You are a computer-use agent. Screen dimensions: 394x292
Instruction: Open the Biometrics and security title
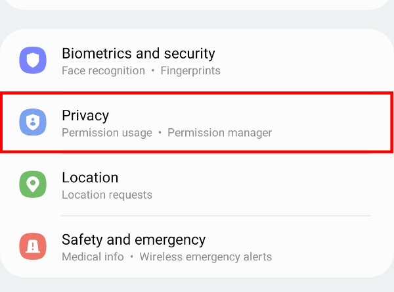tap(138, 53)
